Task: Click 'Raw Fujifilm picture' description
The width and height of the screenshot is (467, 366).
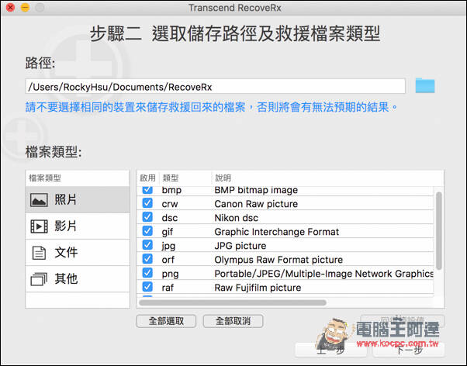Action: coord(258,288)
